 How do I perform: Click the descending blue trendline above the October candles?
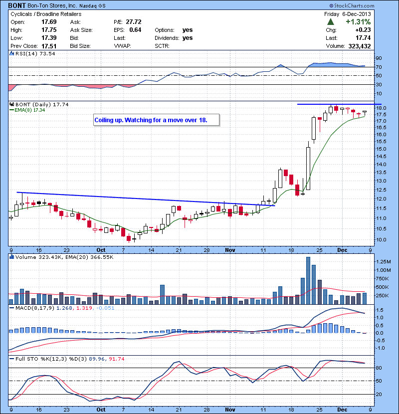tap(146, 199)
